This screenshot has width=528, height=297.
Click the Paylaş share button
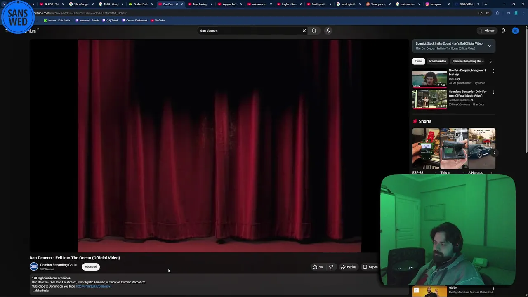[x=348, y=267]
